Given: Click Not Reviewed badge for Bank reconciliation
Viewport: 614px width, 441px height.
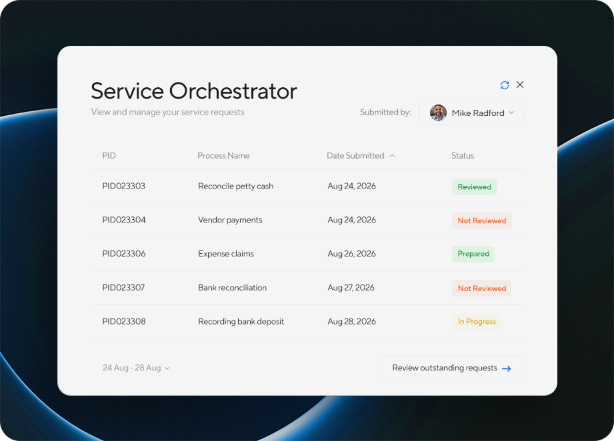Looking at the screenshot, I should click(x=481, y=288).
